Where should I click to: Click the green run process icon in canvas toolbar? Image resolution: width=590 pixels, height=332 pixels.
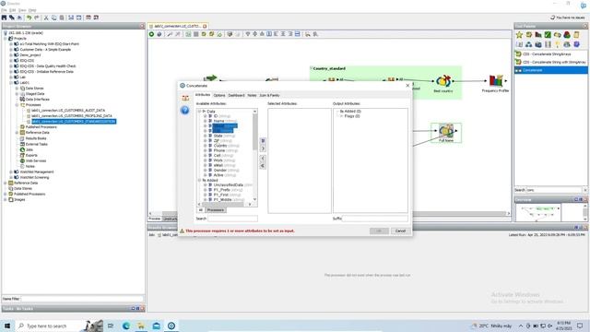151,34
